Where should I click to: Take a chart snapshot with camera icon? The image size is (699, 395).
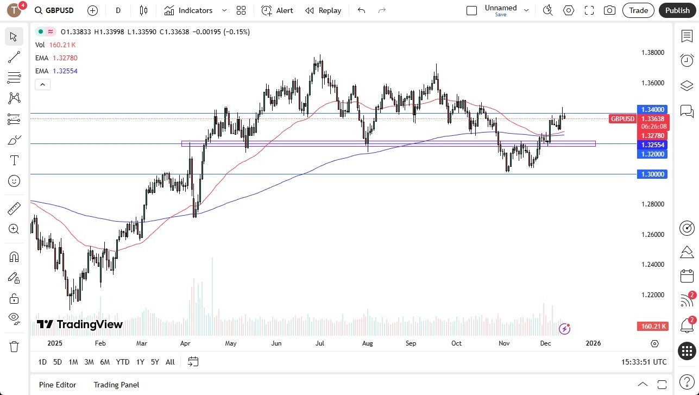(609, 10)
